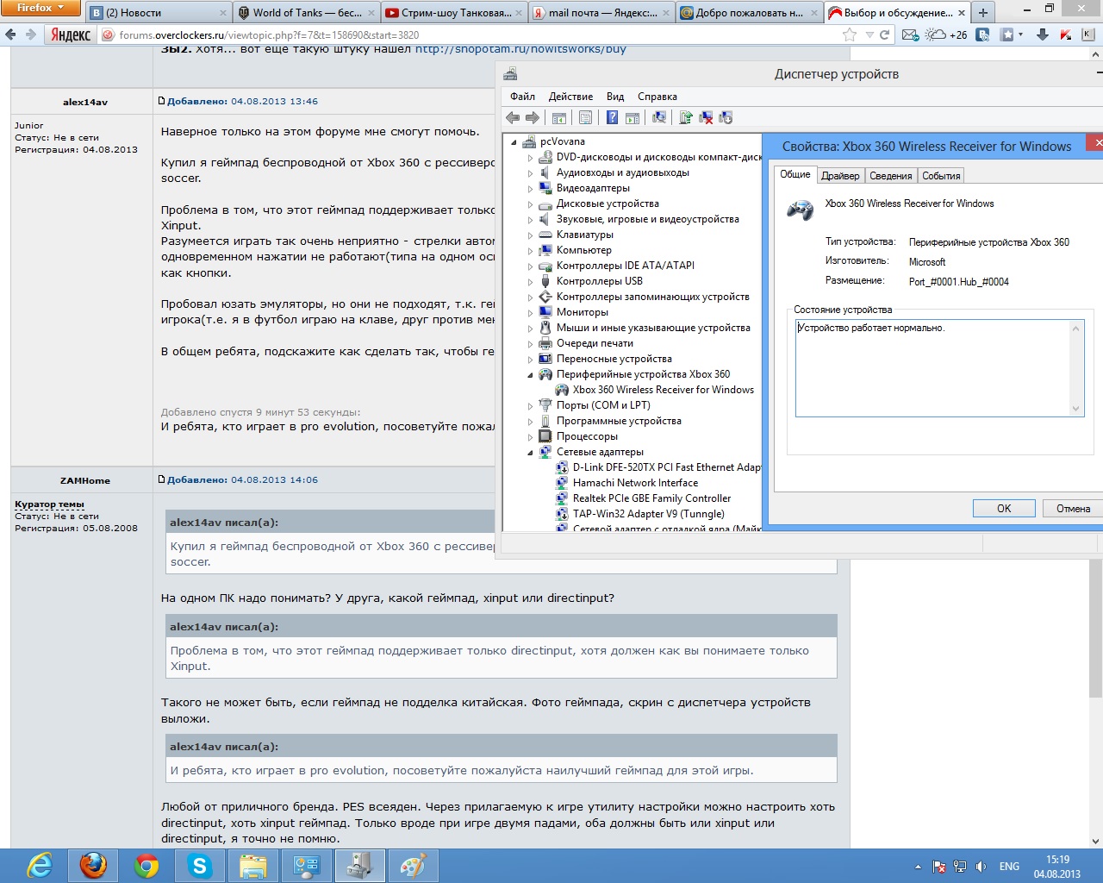The image size is (1103, 883).
Task: Click the Куратор темы link under ZAMHome
Action: pyautogui.click(x=49, y=504)
